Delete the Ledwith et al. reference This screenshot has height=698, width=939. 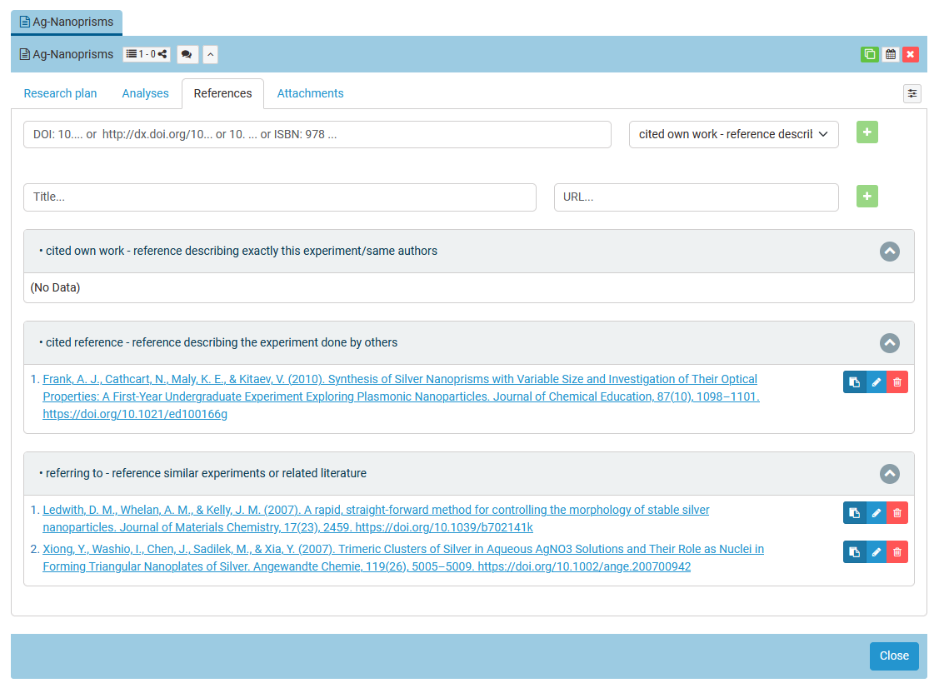[897, 513]
